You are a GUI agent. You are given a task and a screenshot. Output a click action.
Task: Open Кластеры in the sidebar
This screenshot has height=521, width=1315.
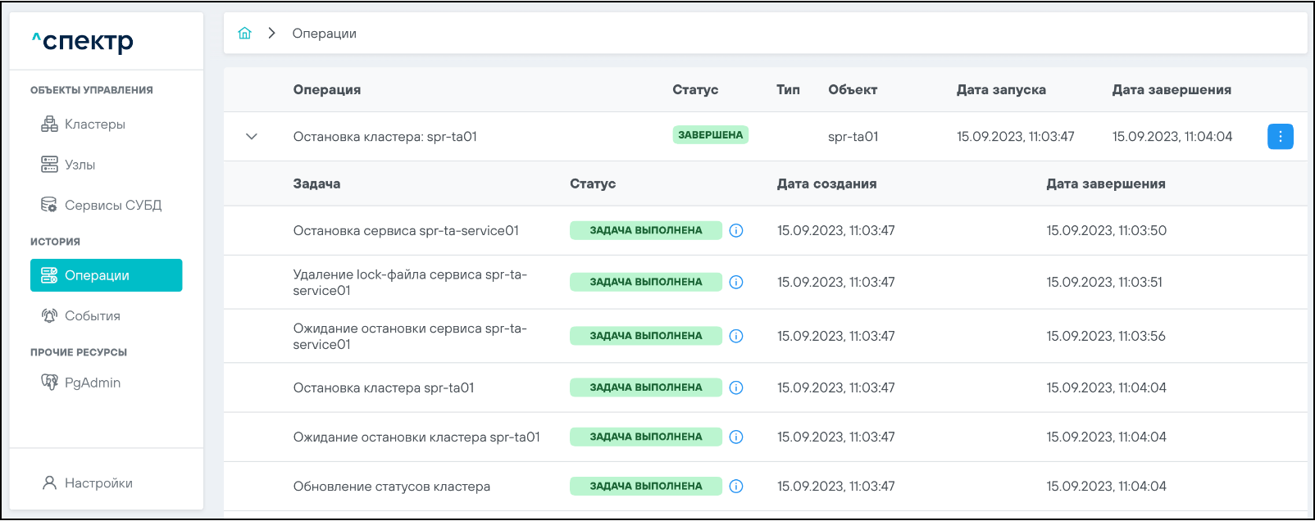click(x=94, y=125)
